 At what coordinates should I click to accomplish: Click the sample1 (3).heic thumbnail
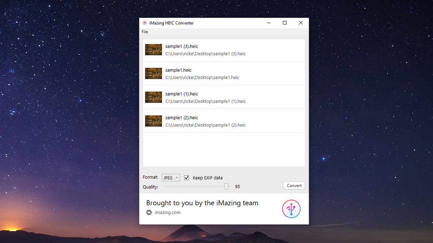153,50
